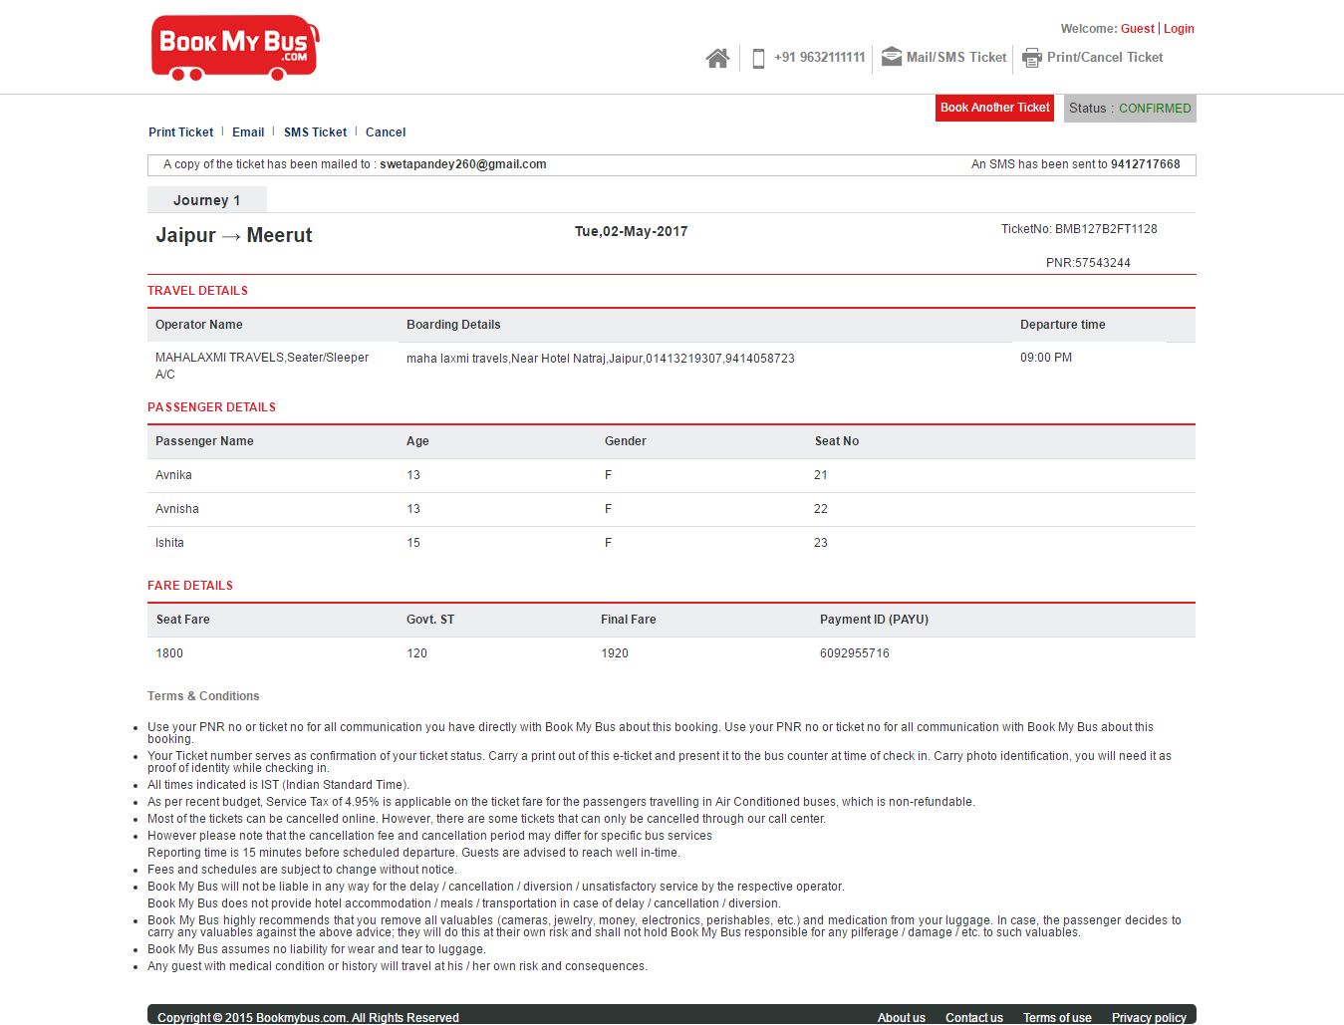Screen dimensions: 1344x1025
Task: Open Print/Cancel Ticket link
Action: point(1105,58)
